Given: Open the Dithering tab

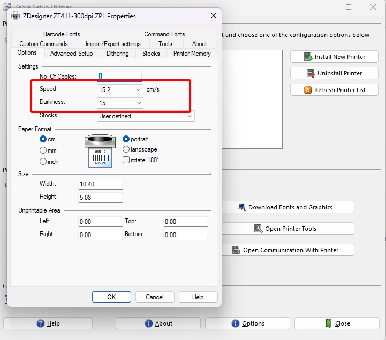Looking at the screenshot, I should pyautogui.click(x=118, y=54).
